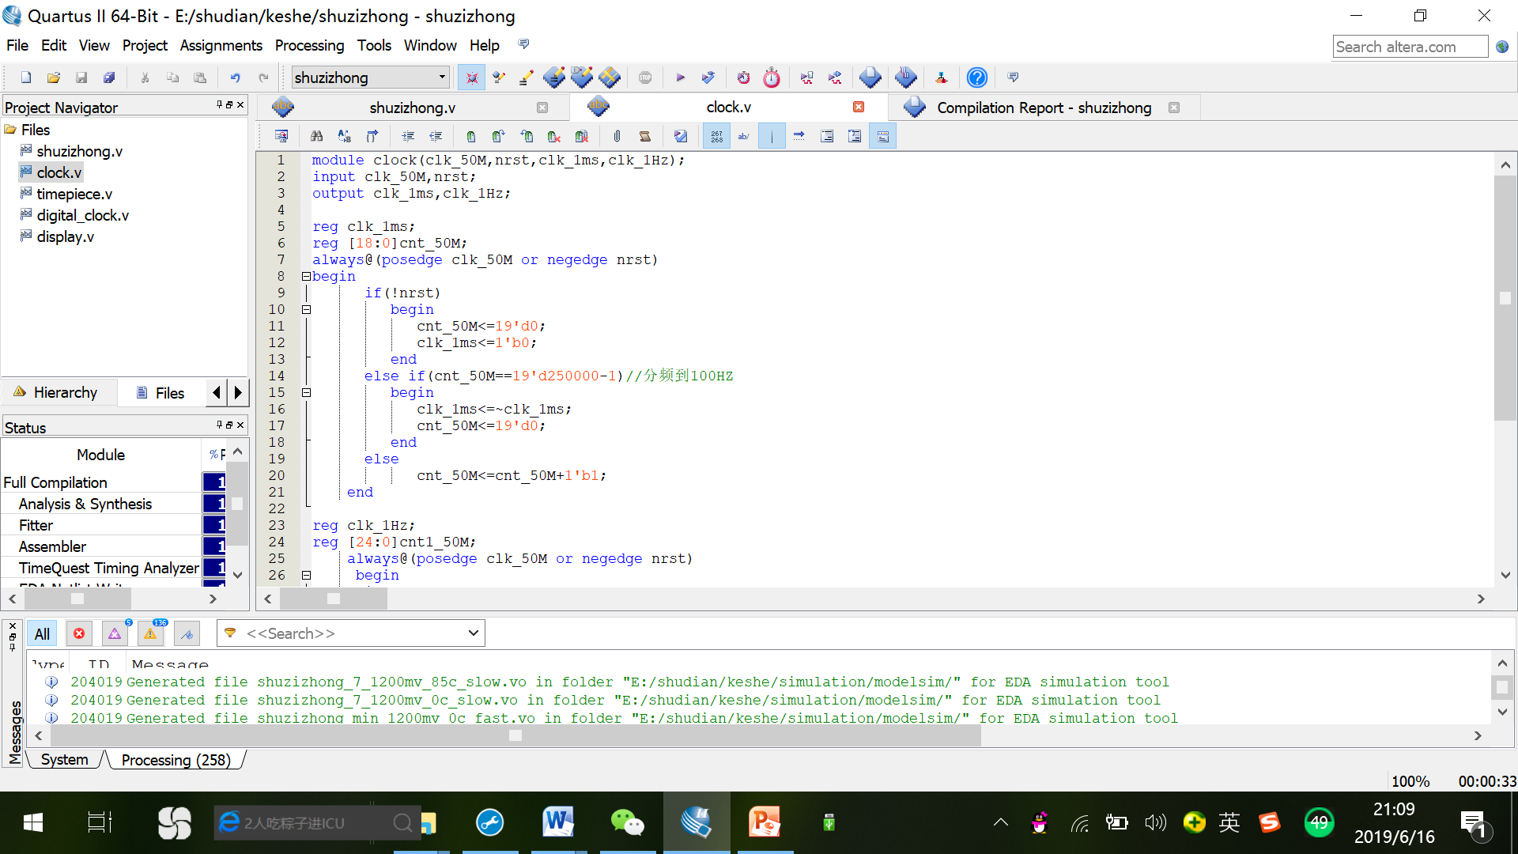
Task: Open timepiece.v in the file list
Action: [74, 194]
